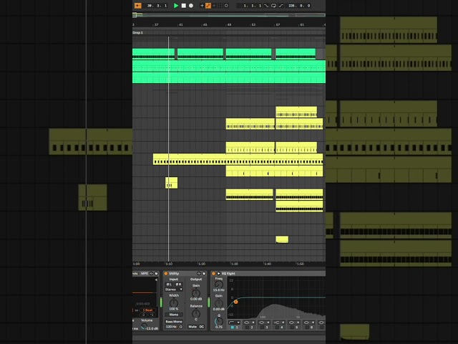Open band 2 filter type dropdown
Image resolution: width=458 pixels, height=344 pixels.
[x=249, y=322]
